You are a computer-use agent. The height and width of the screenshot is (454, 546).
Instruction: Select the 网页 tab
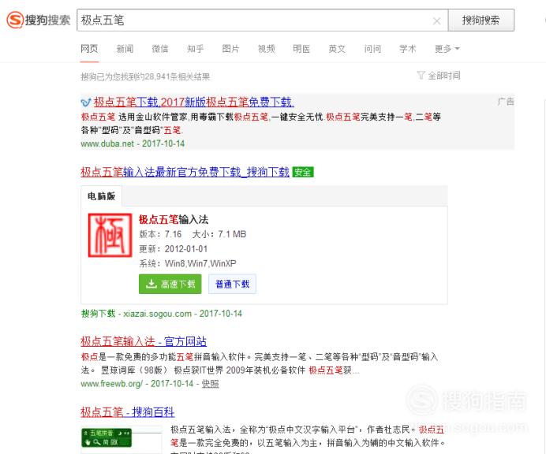click(x=89, y=49)
